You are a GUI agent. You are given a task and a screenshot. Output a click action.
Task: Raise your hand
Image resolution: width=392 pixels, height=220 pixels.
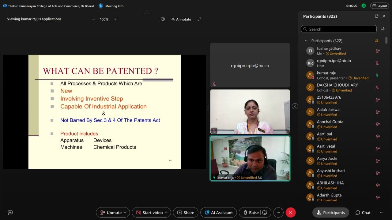[x=251, y=213]
